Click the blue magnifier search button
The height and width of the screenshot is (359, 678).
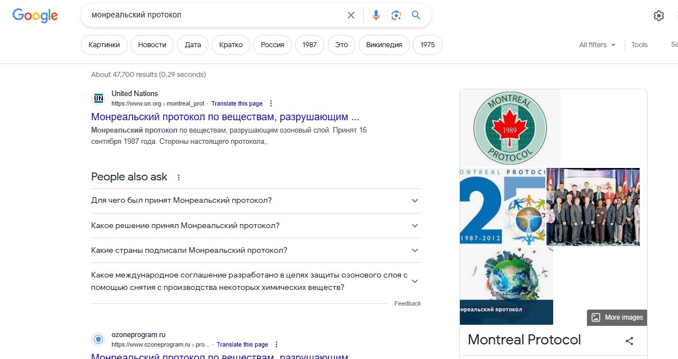416,15
